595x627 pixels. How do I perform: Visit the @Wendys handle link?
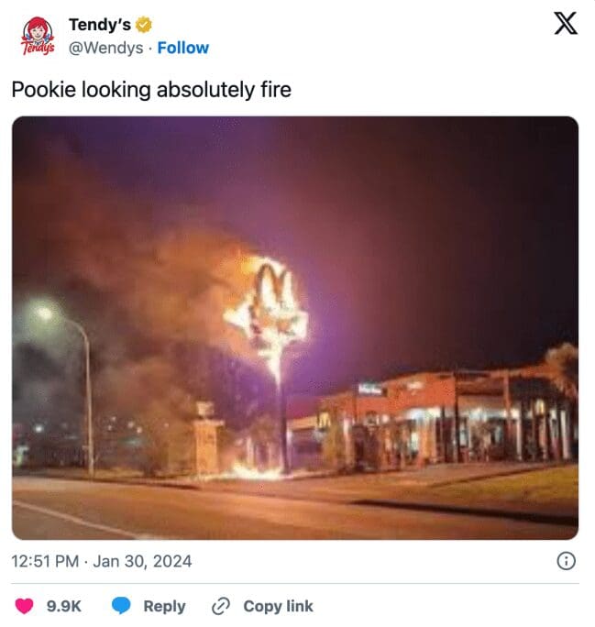(x=106, y=48)
